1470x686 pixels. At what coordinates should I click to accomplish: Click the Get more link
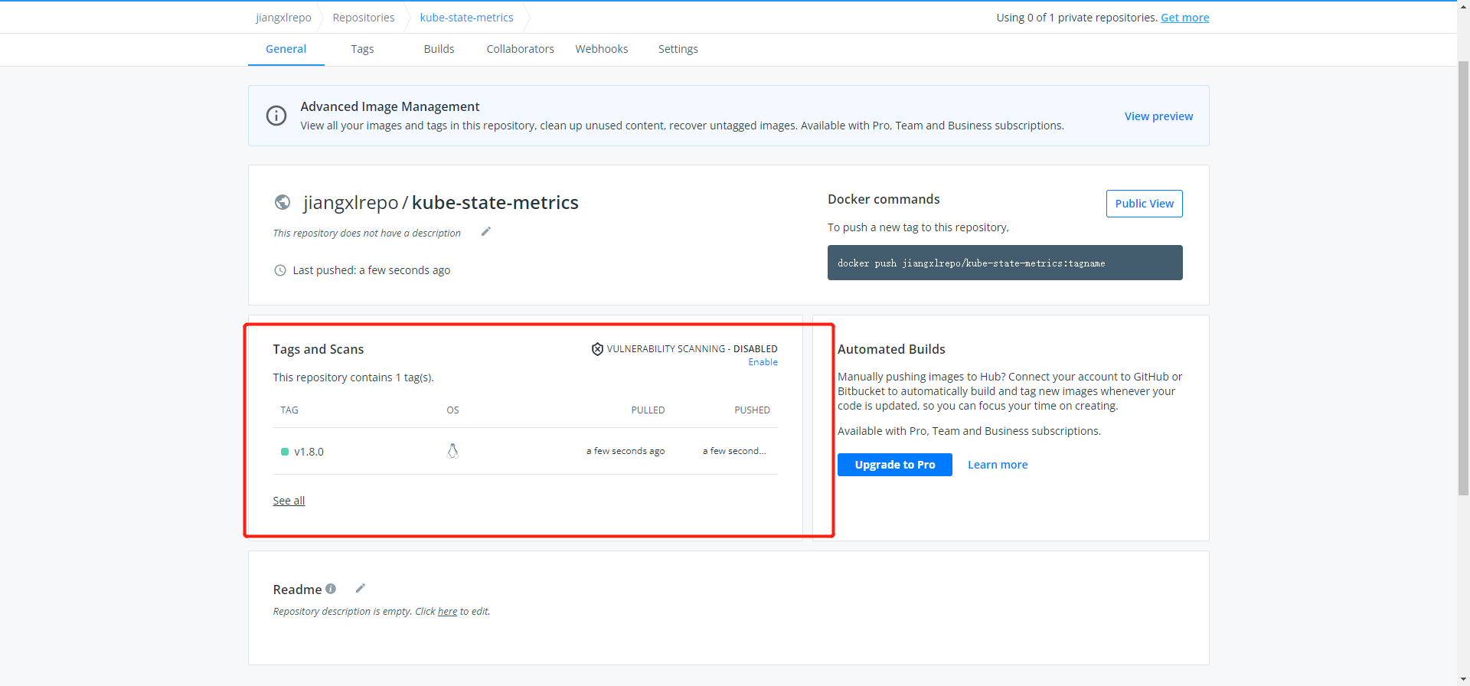(x=1184, y=18)
